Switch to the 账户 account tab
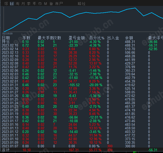 click(x=59, y=4)
